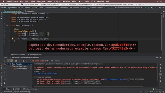Build project with the hammer icon
165x93 pixels.
click(109, 7)
